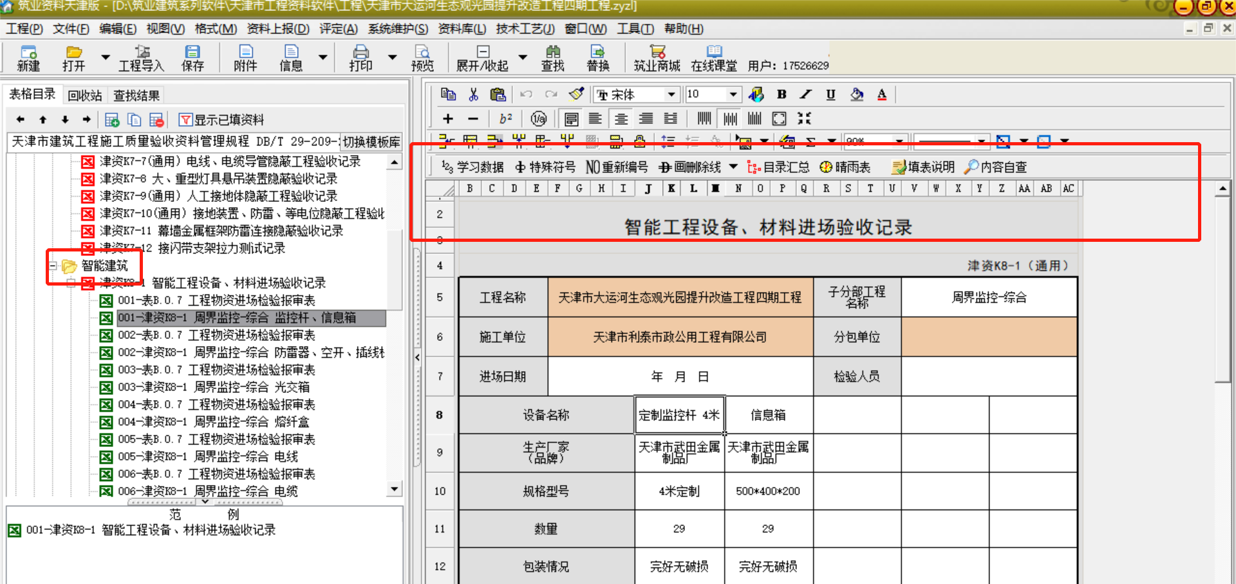1236x584 pixels.
Task: Toggle wrap text in cell button
Action: tap(571, 118)
